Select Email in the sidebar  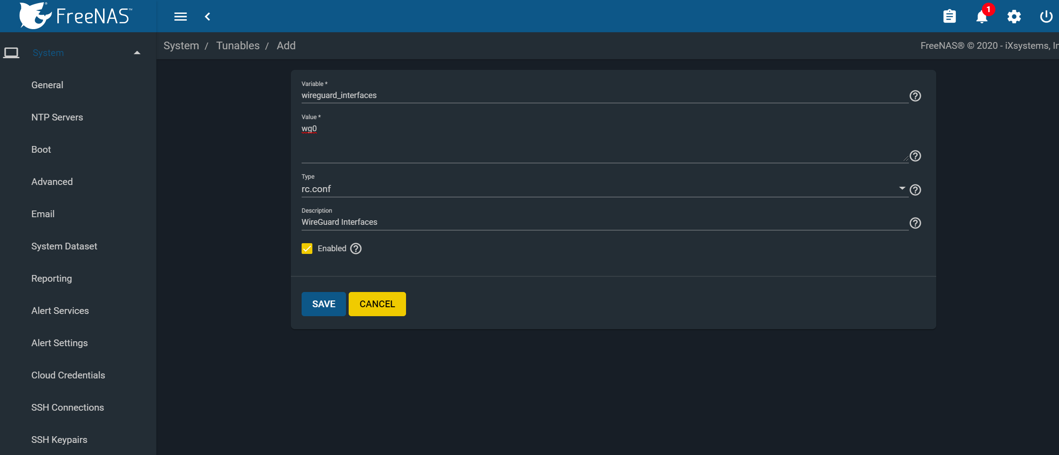coord(43,214)
